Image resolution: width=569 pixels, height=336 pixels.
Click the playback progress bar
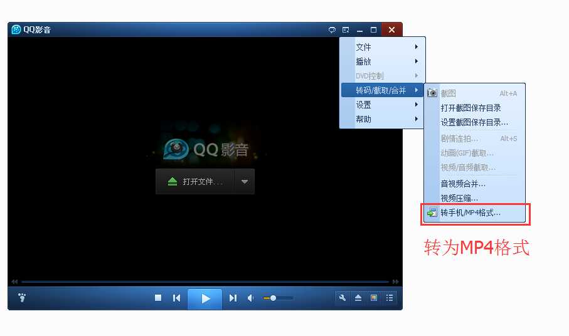pyautogui.click(x=205, y=281)
